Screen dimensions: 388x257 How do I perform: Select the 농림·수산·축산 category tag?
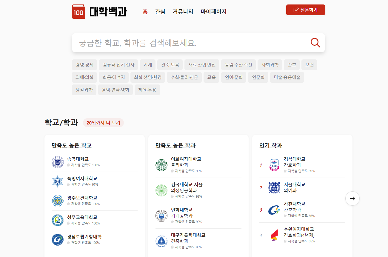[238, 65]
